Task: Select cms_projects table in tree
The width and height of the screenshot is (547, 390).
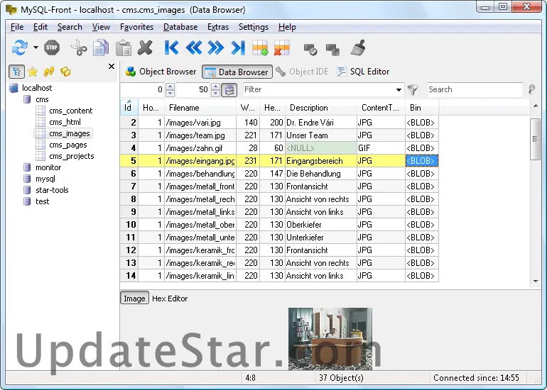Action: (x=72, y=156)
